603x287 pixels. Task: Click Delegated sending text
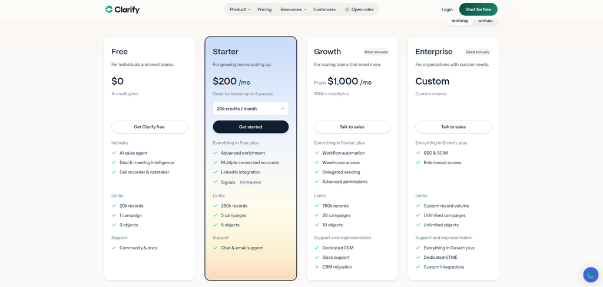pos(341,172)
